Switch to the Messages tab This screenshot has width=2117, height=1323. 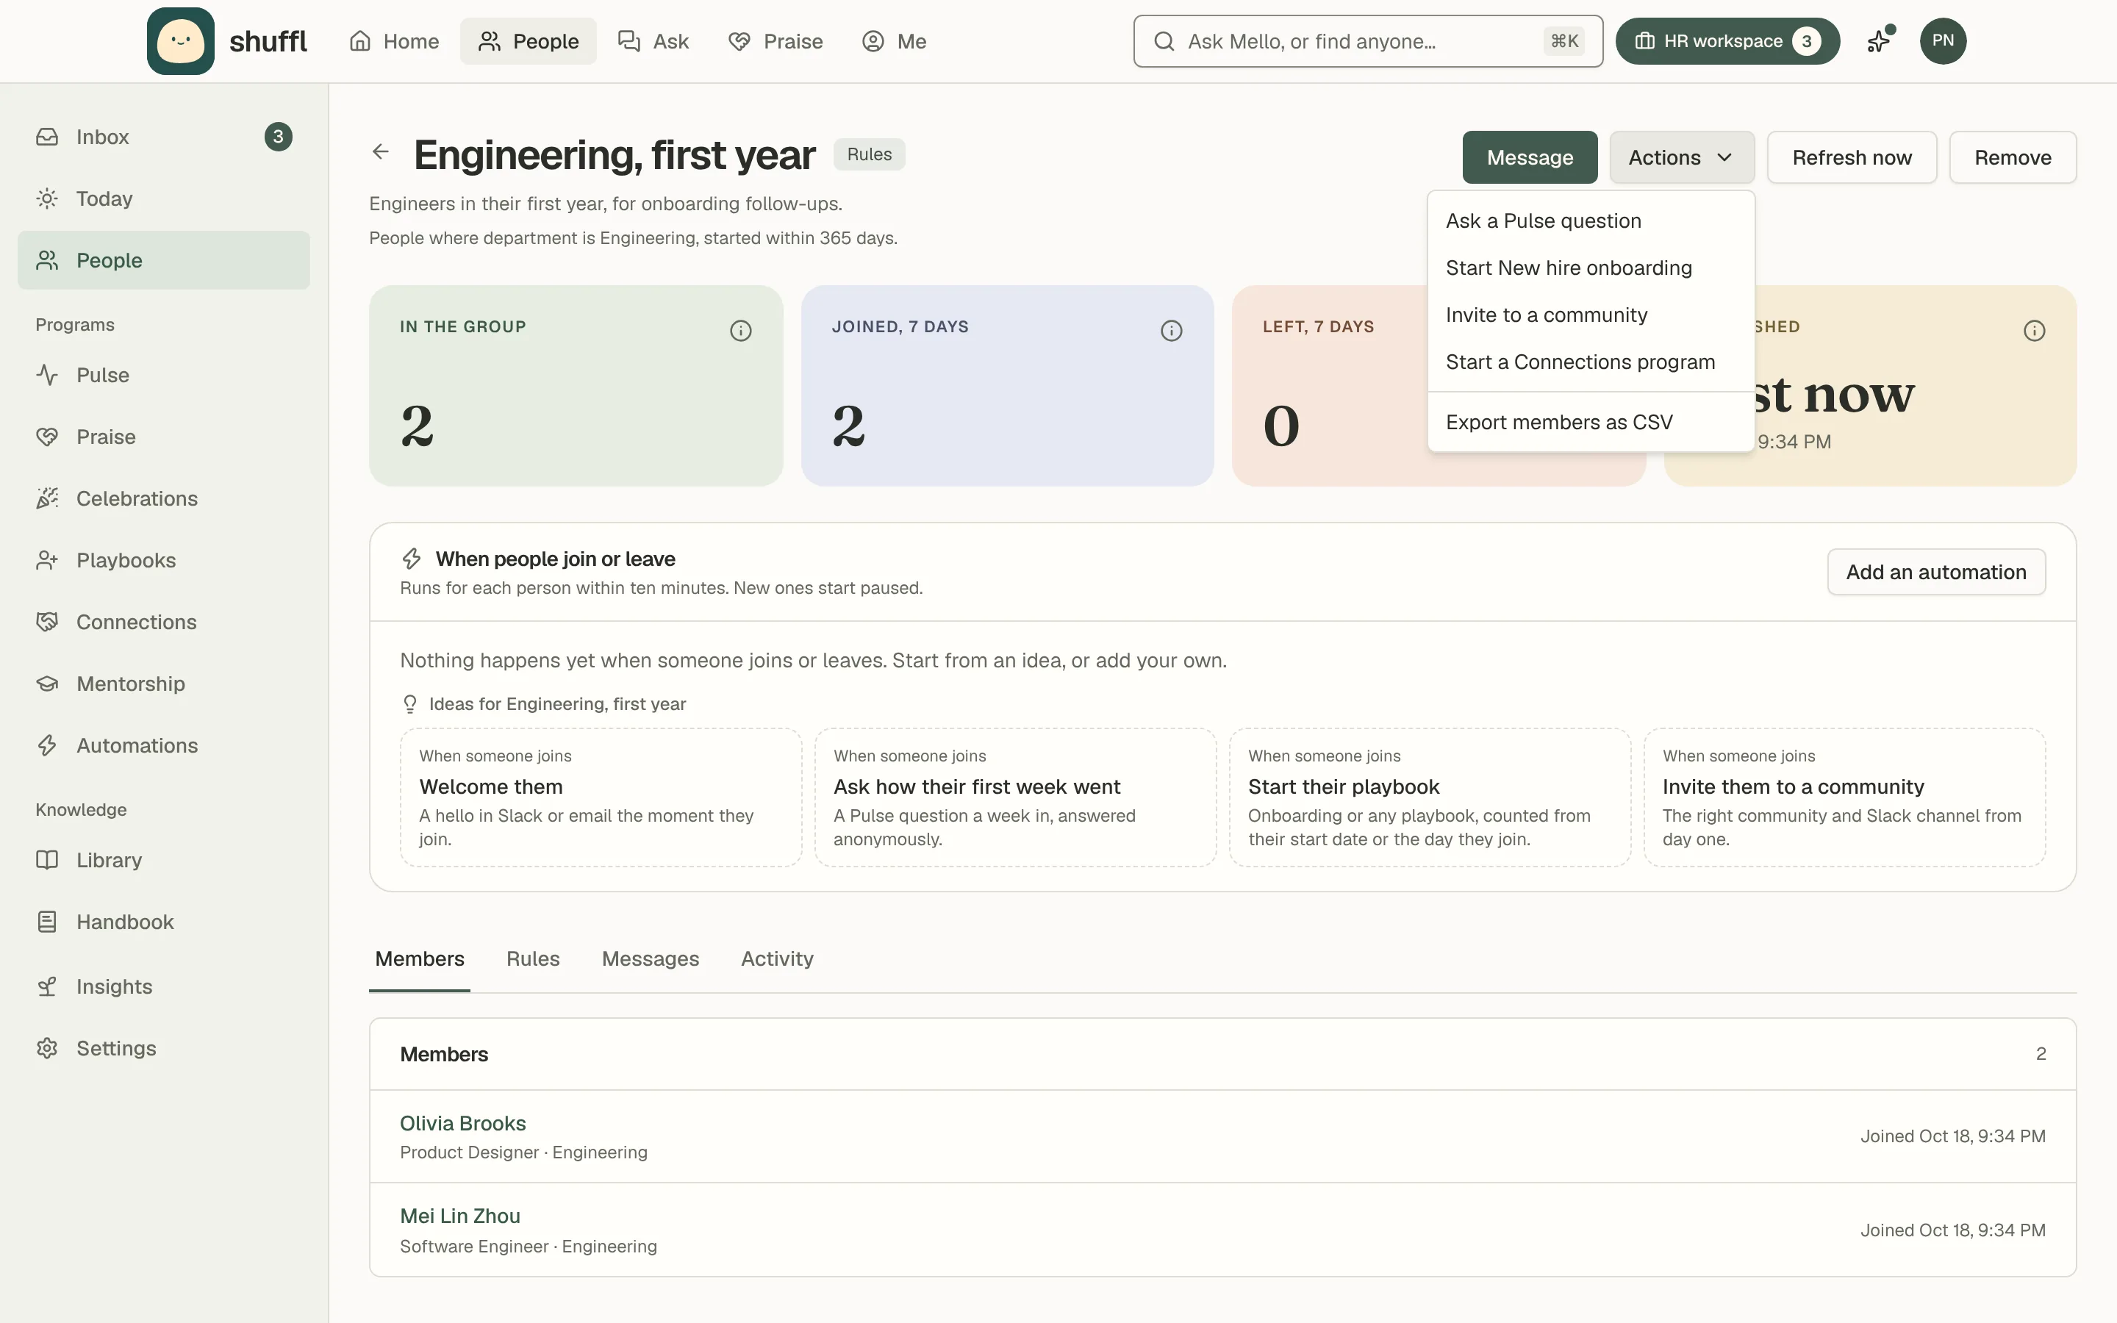[650, 959]
